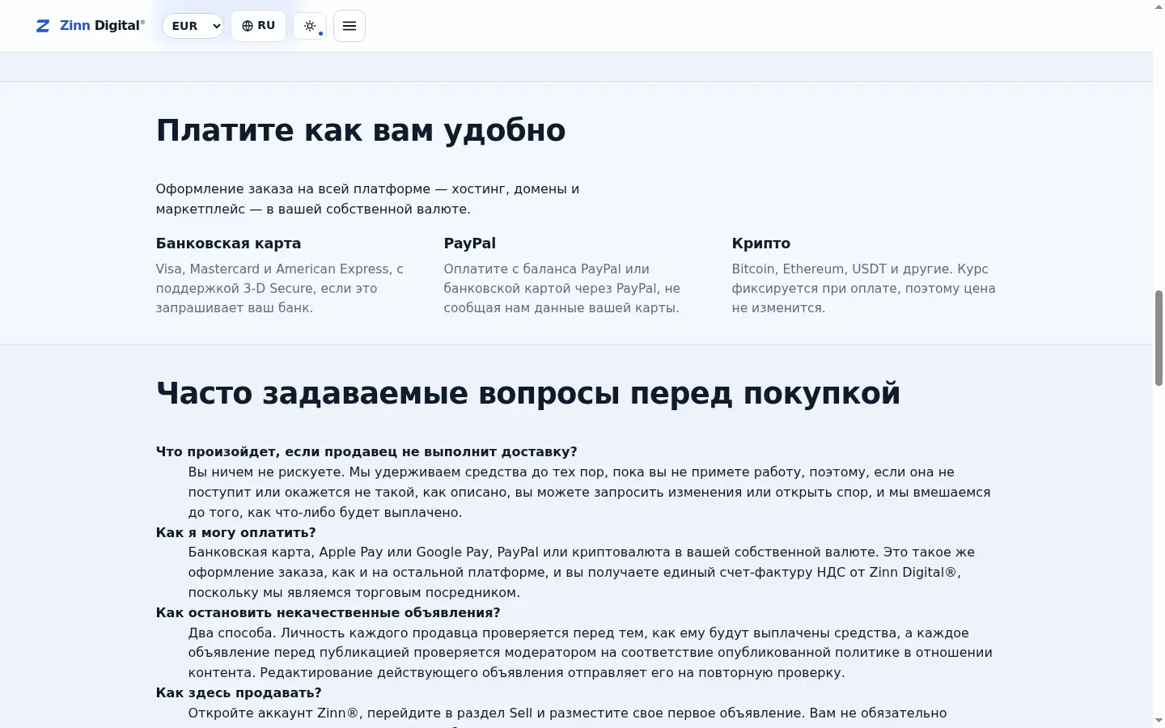
Task: Click the page's vertical scrollbar thumb
Action: (x=1159, y=338)
